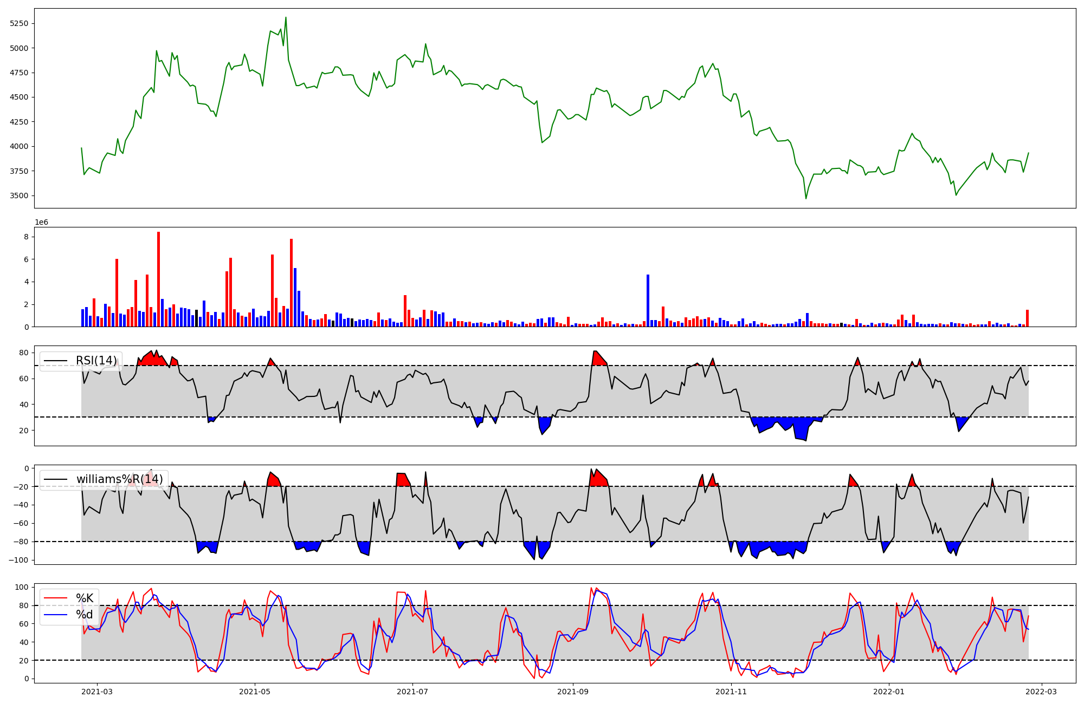
Task: Click the williams%R(14) legend entry
Action: pyautogui.click(x=119, y=479)
